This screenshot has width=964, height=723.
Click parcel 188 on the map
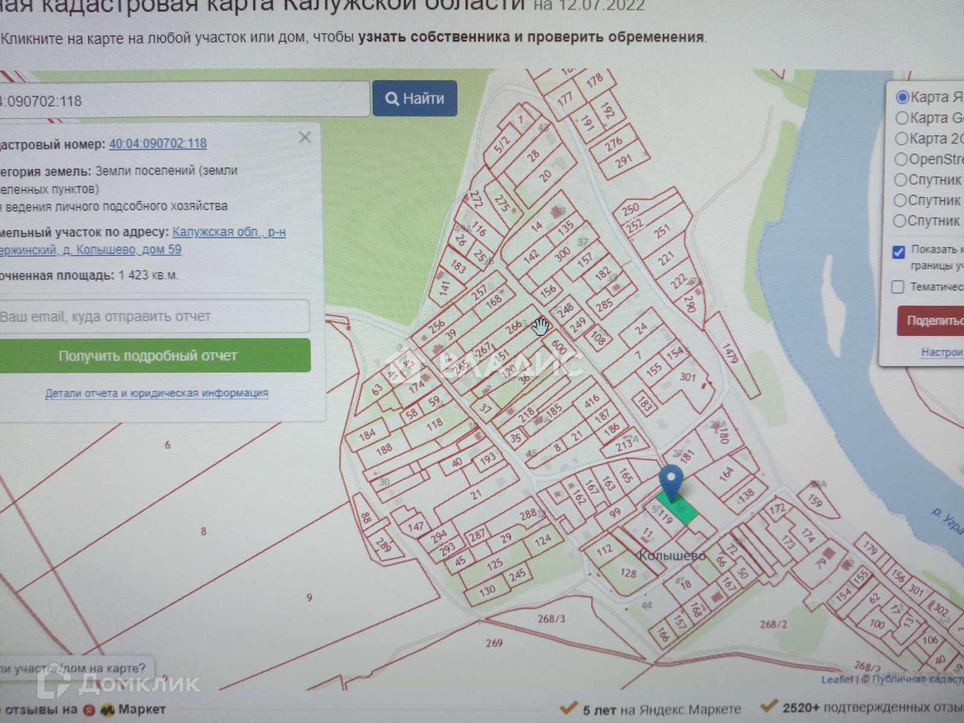pyautogui.click(x=384, y=449)
